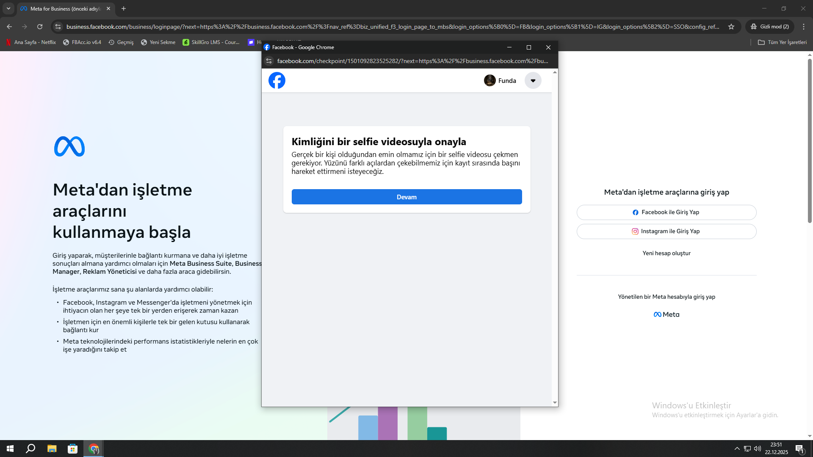Click the forward navigation arrow
Viewport: 813px width, 457px height.
point(25,27)
